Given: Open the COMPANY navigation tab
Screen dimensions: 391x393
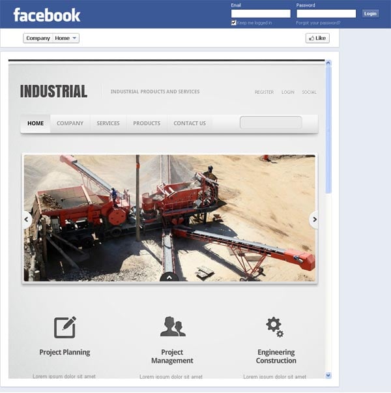Looking at the screenshot, I should tap(70, 123).
